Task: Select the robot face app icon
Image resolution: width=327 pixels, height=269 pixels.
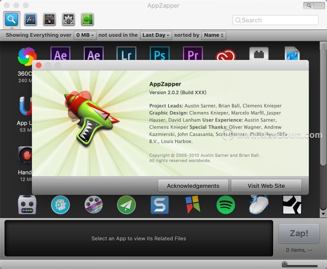Action: coord(27,205)
